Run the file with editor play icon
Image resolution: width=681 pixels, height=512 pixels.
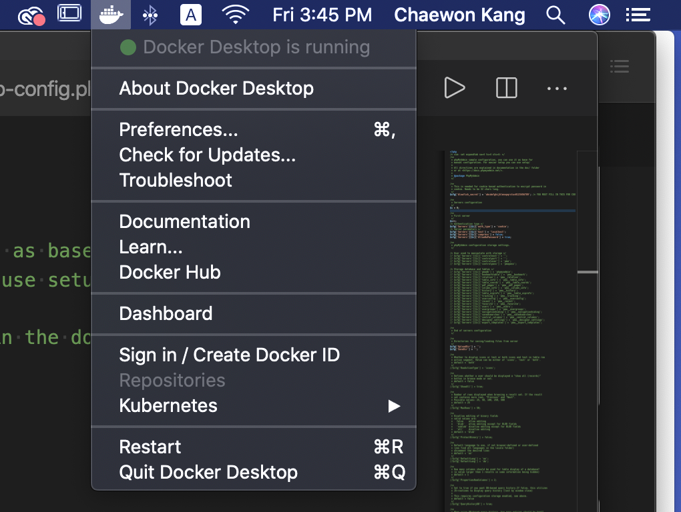pyautogui.click(x=454, y=88)
